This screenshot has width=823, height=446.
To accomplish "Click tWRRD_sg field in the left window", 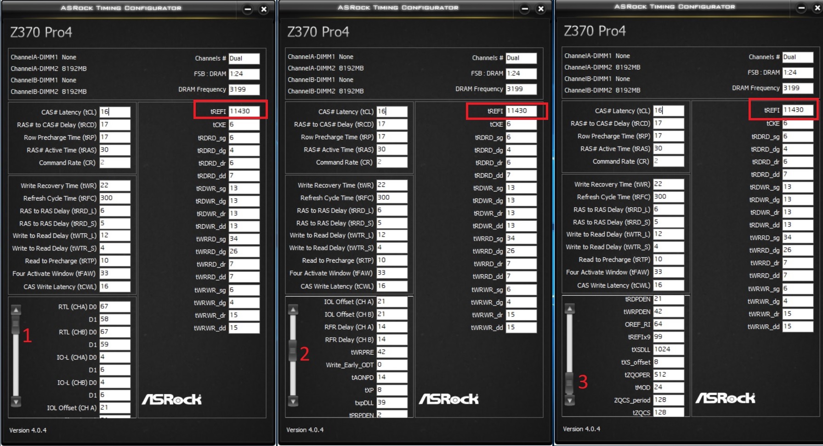I will point(244,239).
